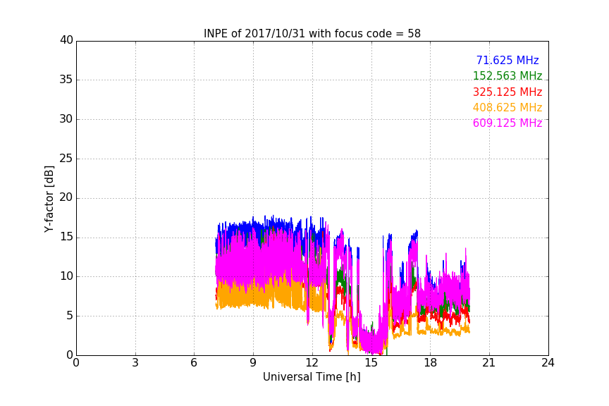
Task: Click the y-axis tick label 25
Action: 66,158
